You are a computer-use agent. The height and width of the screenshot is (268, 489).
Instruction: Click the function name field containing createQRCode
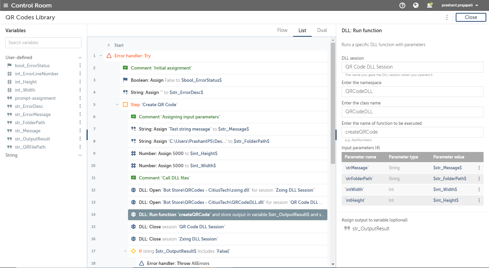412,132
